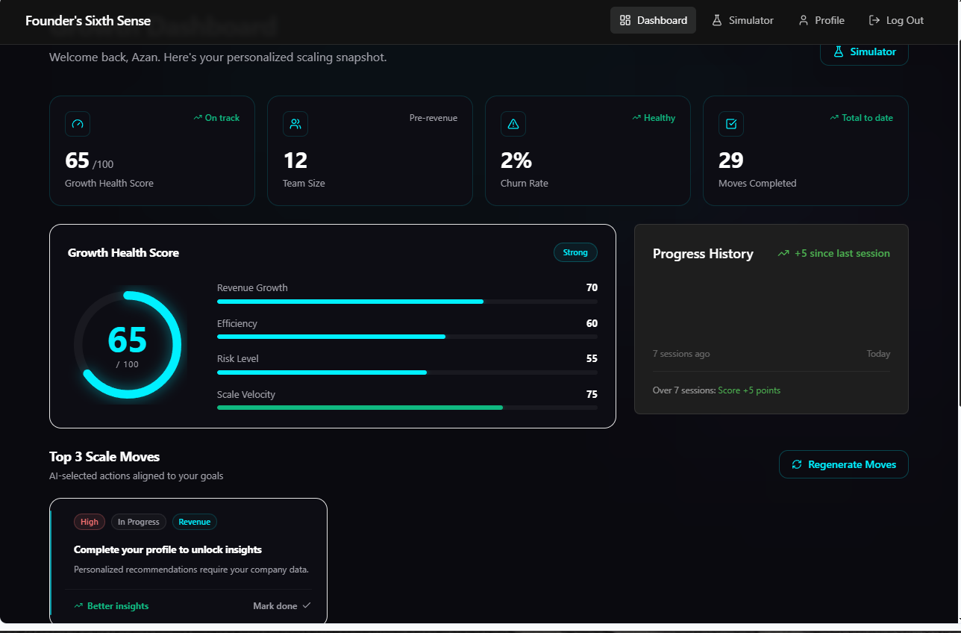Click the person icon beside Profile

point(804,20)
